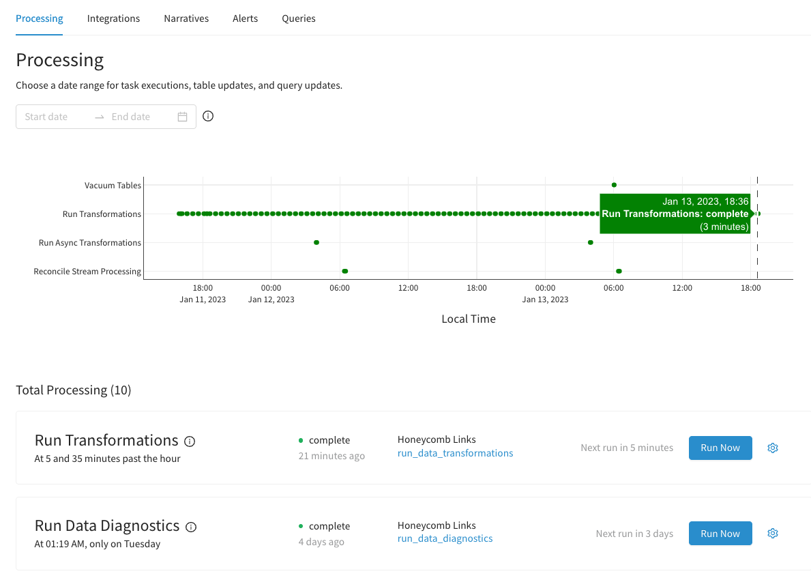Go to the Alerts tab

[x=245, y=18]
